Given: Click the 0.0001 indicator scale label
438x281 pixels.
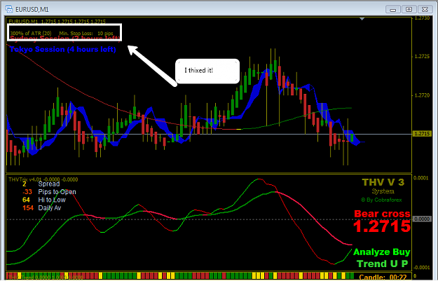Looking at the screenshot, I should [421, 178].
